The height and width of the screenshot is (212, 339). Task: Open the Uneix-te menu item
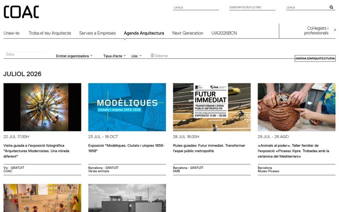pos(11,33)
